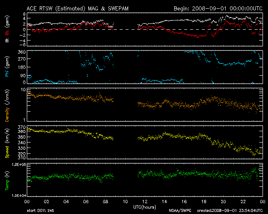
Task: Click the '330' tick on the Speed axis
Action: pyautogui.click(x=22, y=148)
